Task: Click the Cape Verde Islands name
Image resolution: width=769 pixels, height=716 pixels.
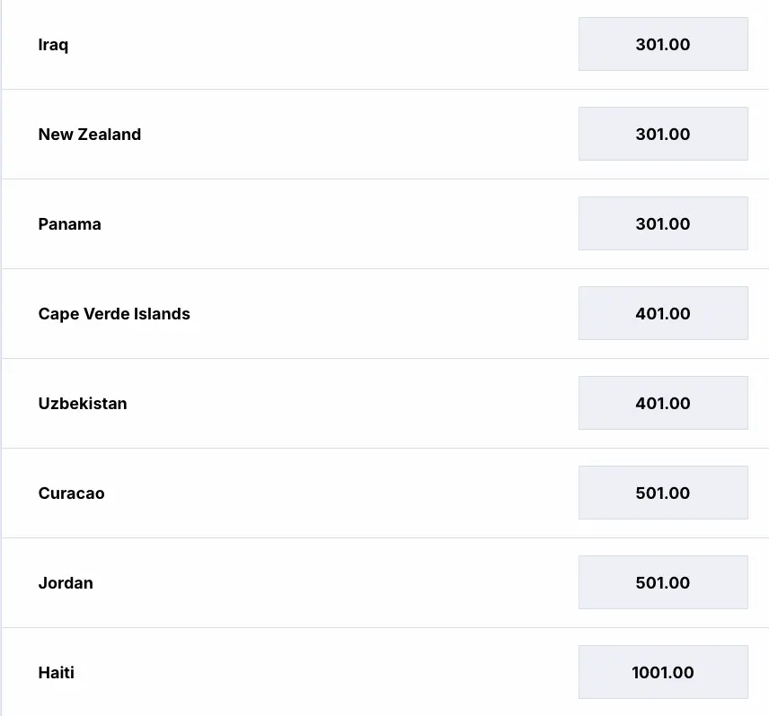Action: [114, 314]
